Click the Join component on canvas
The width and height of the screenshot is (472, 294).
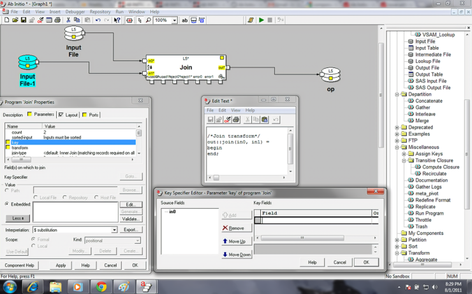coord(186,67)
